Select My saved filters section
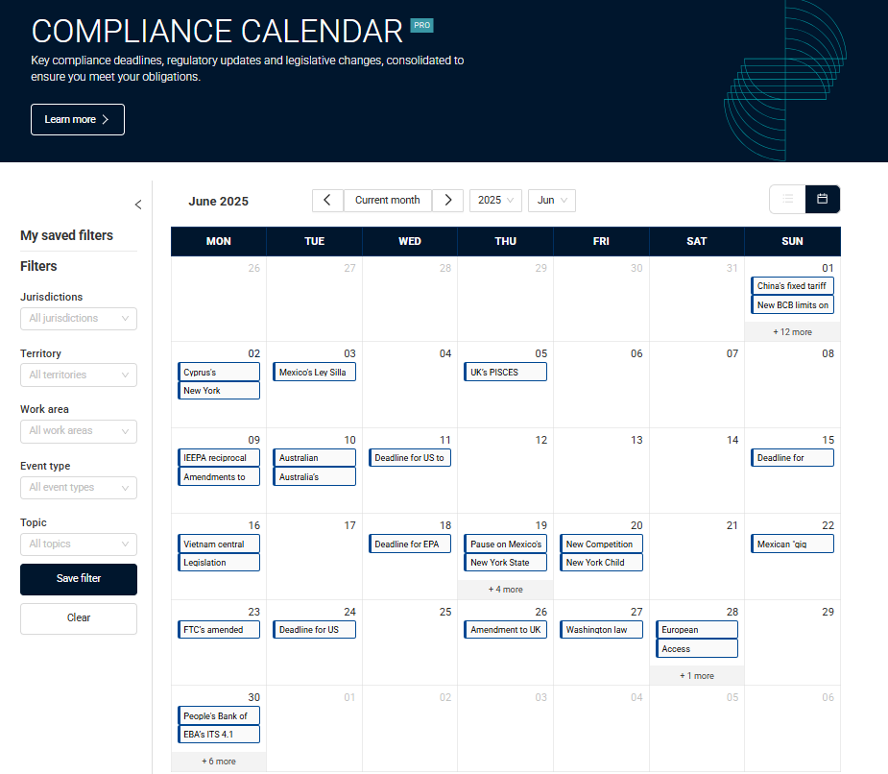 pyautogui.click(x=67, y=234)
